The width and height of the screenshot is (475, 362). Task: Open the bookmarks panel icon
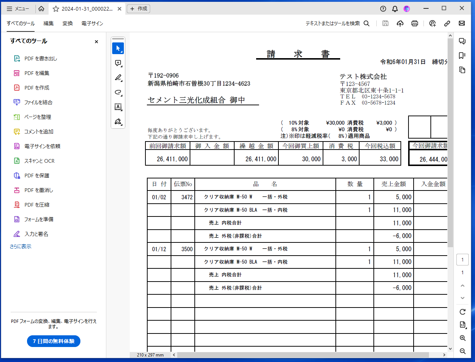462,56
